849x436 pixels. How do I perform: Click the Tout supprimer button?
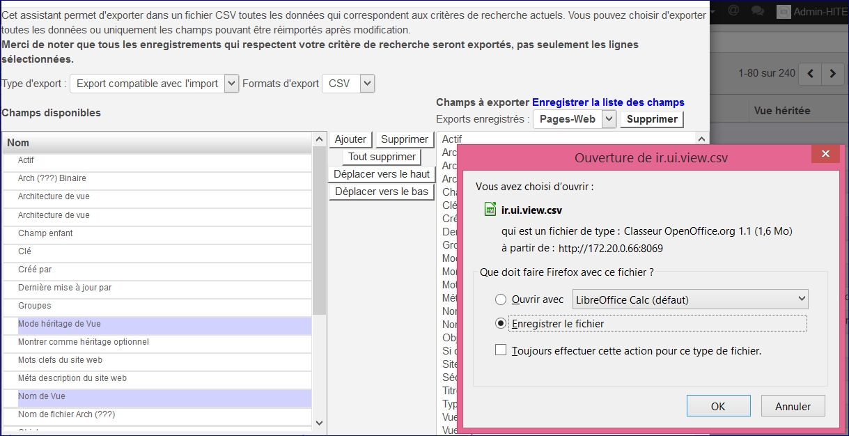382,157
